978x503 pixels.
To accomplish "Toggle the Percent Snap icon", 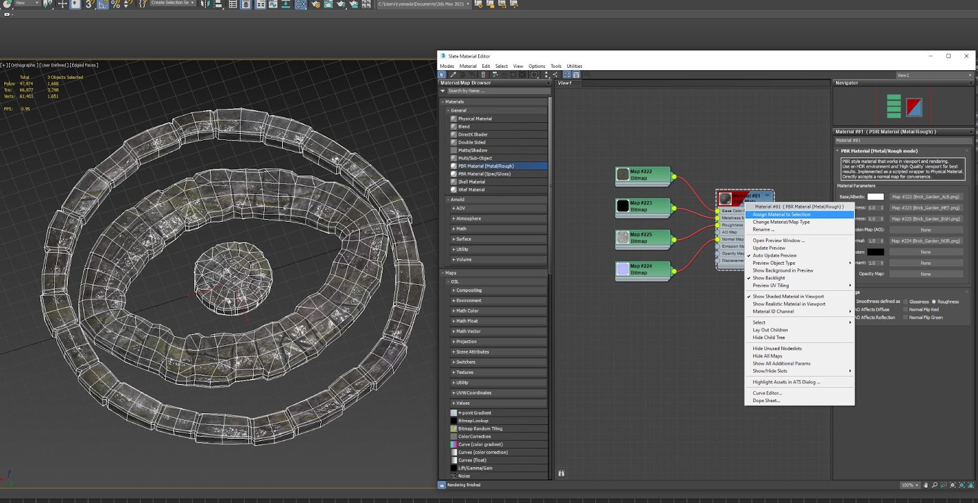I will point(115,4).
